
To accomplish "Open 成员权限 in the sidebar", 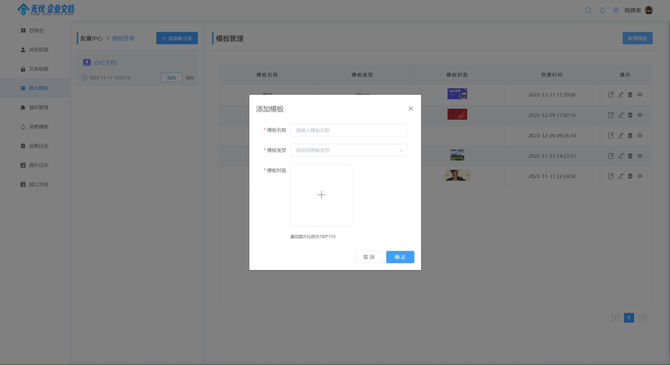I will coord(34,49).
